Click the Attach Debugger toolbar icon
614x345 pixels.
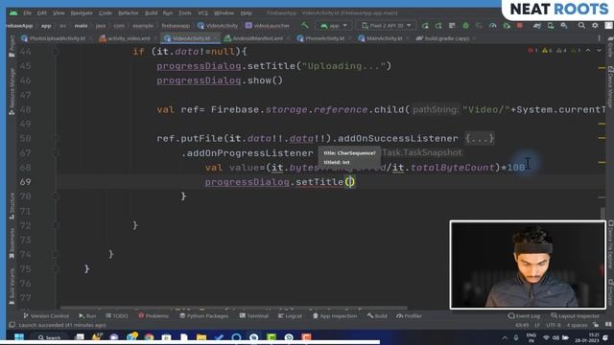(507, 26)
